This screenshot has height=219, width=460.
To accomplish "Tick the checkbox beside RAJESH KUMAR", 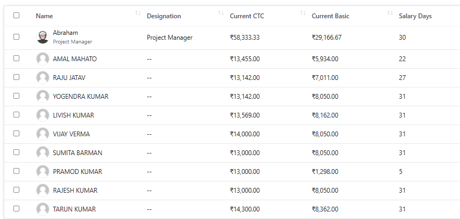I will [16, 190].
